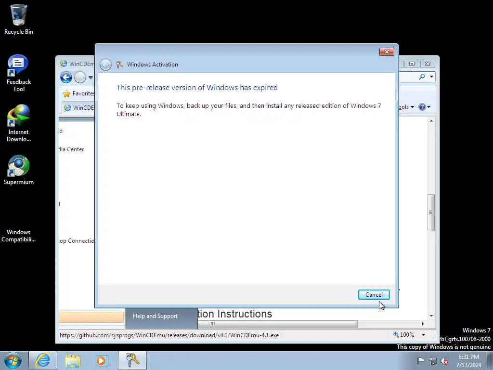The width and height of the screenshot is (493, 370).
Task: Cancel the Windows Activation dialog
Action: click(374, 294)
